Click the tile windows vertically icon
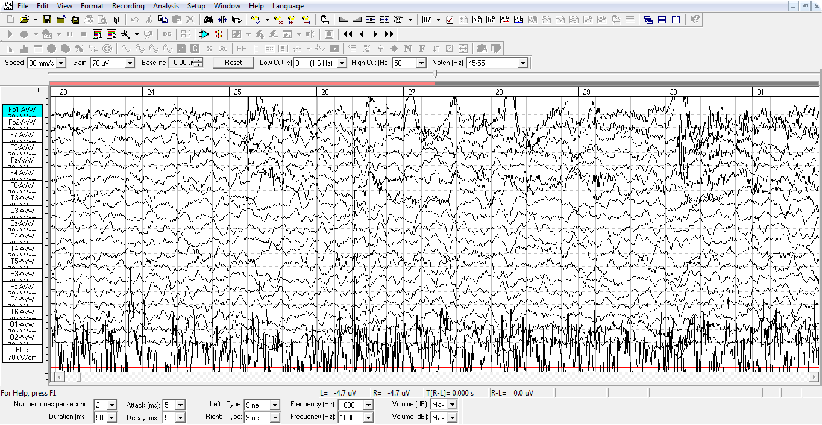The width and height of the screenshot is (822, 425). point(676,19)
